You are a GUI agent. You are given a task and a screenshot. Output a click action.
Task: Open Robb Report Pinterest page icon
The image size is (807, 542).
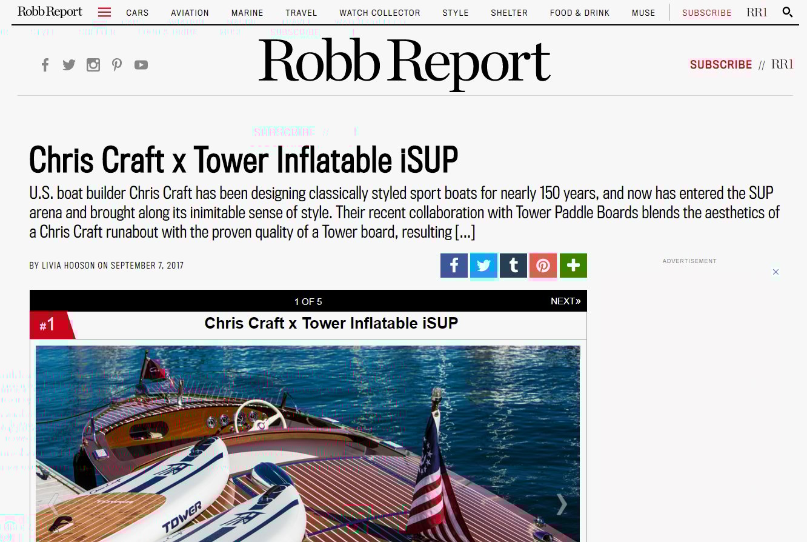point(117,65)
